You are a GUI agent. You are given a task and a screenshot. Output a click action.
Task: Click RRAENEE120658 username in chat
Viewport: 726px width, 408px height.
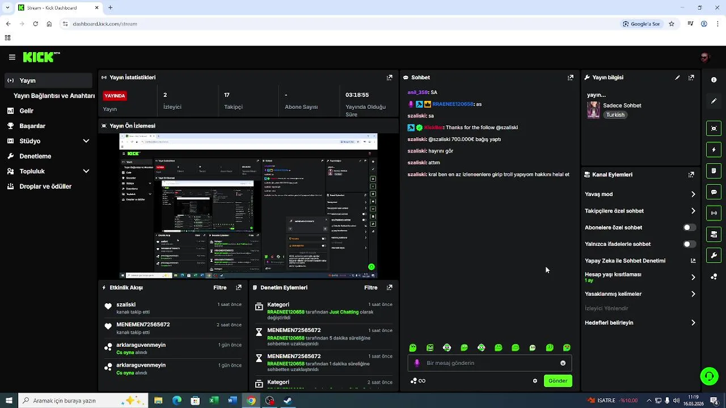click(453, 104)
